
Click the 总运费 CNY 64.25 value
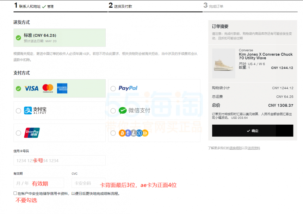[x=285, y=97]
